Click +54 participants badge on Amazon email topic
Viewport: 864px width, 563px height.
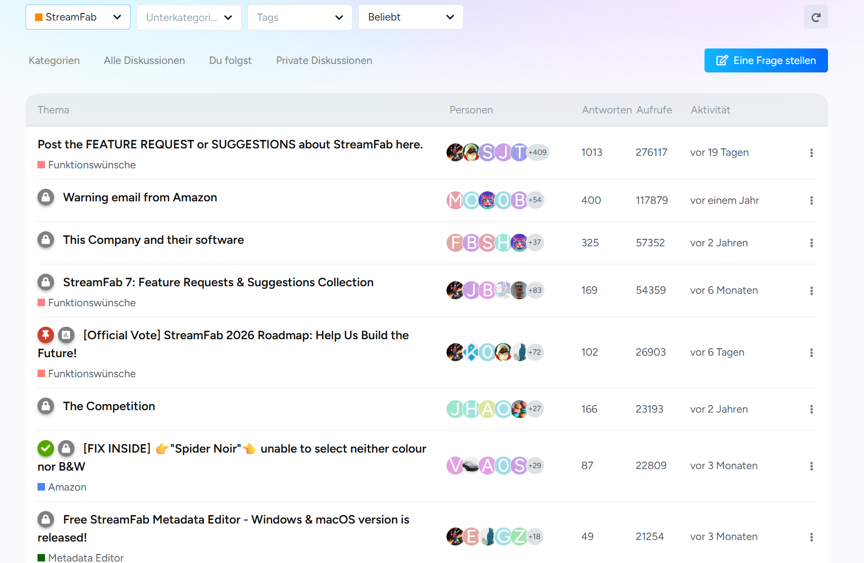tap(535, 200)
